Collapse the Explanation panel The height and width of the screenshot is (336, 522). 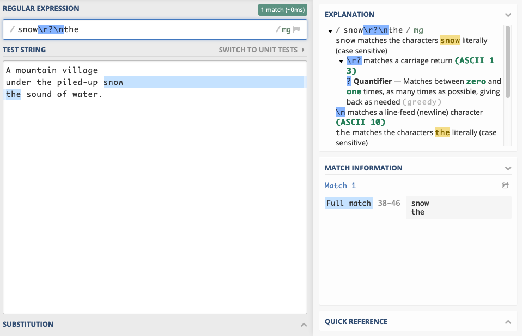coord(508,14)
